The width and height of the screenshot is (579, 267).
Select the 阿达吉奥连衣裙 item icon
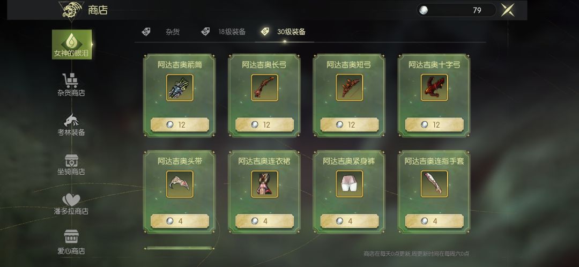click(x=264, y=184)
